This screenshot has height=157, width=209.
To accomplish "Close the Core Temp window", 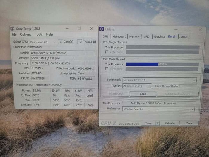I will click(x=92, y=28).
